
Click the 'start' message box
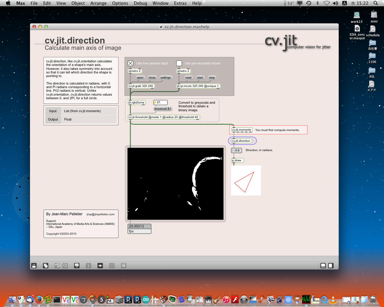point(200,78)
